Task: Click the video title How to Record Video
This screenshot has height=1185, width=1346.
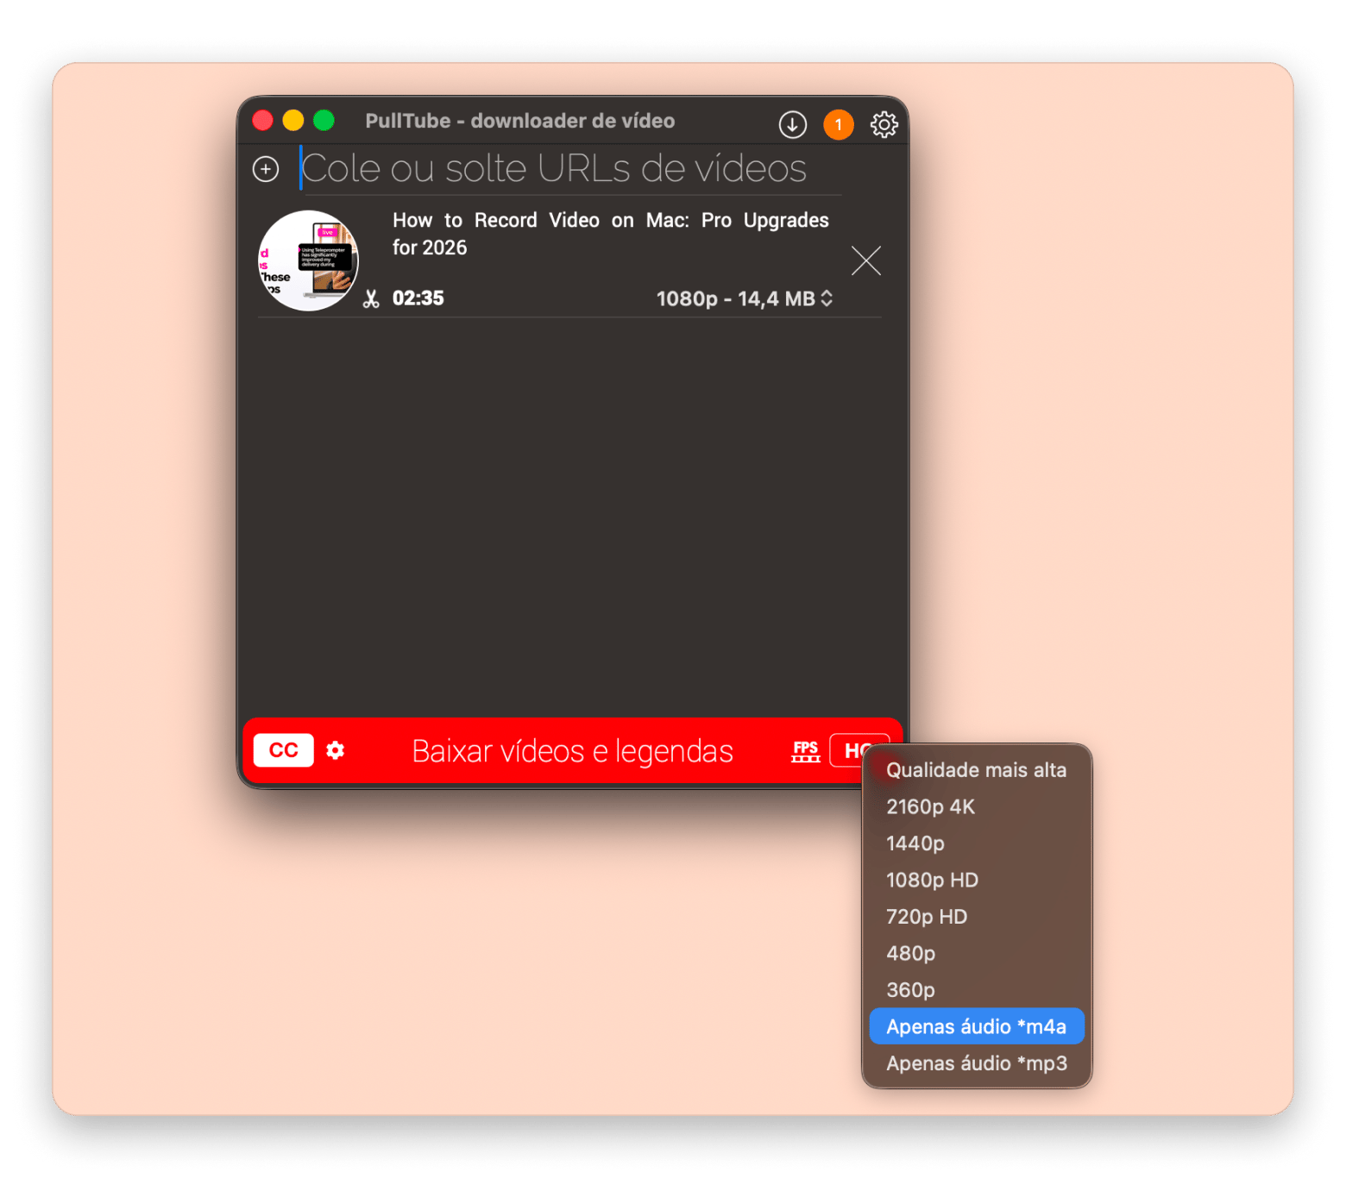Action: (x=610, y=234)
